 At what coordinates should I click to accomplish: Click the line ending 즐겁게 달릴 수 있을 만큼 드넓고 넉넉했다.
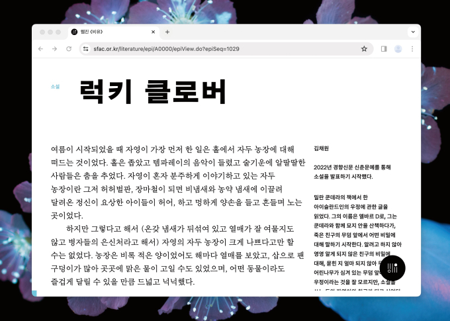pyautogui.click(x=122, y=282)
